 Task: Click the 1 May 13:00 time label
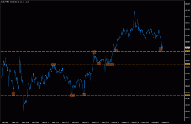(x=15, y=122)
